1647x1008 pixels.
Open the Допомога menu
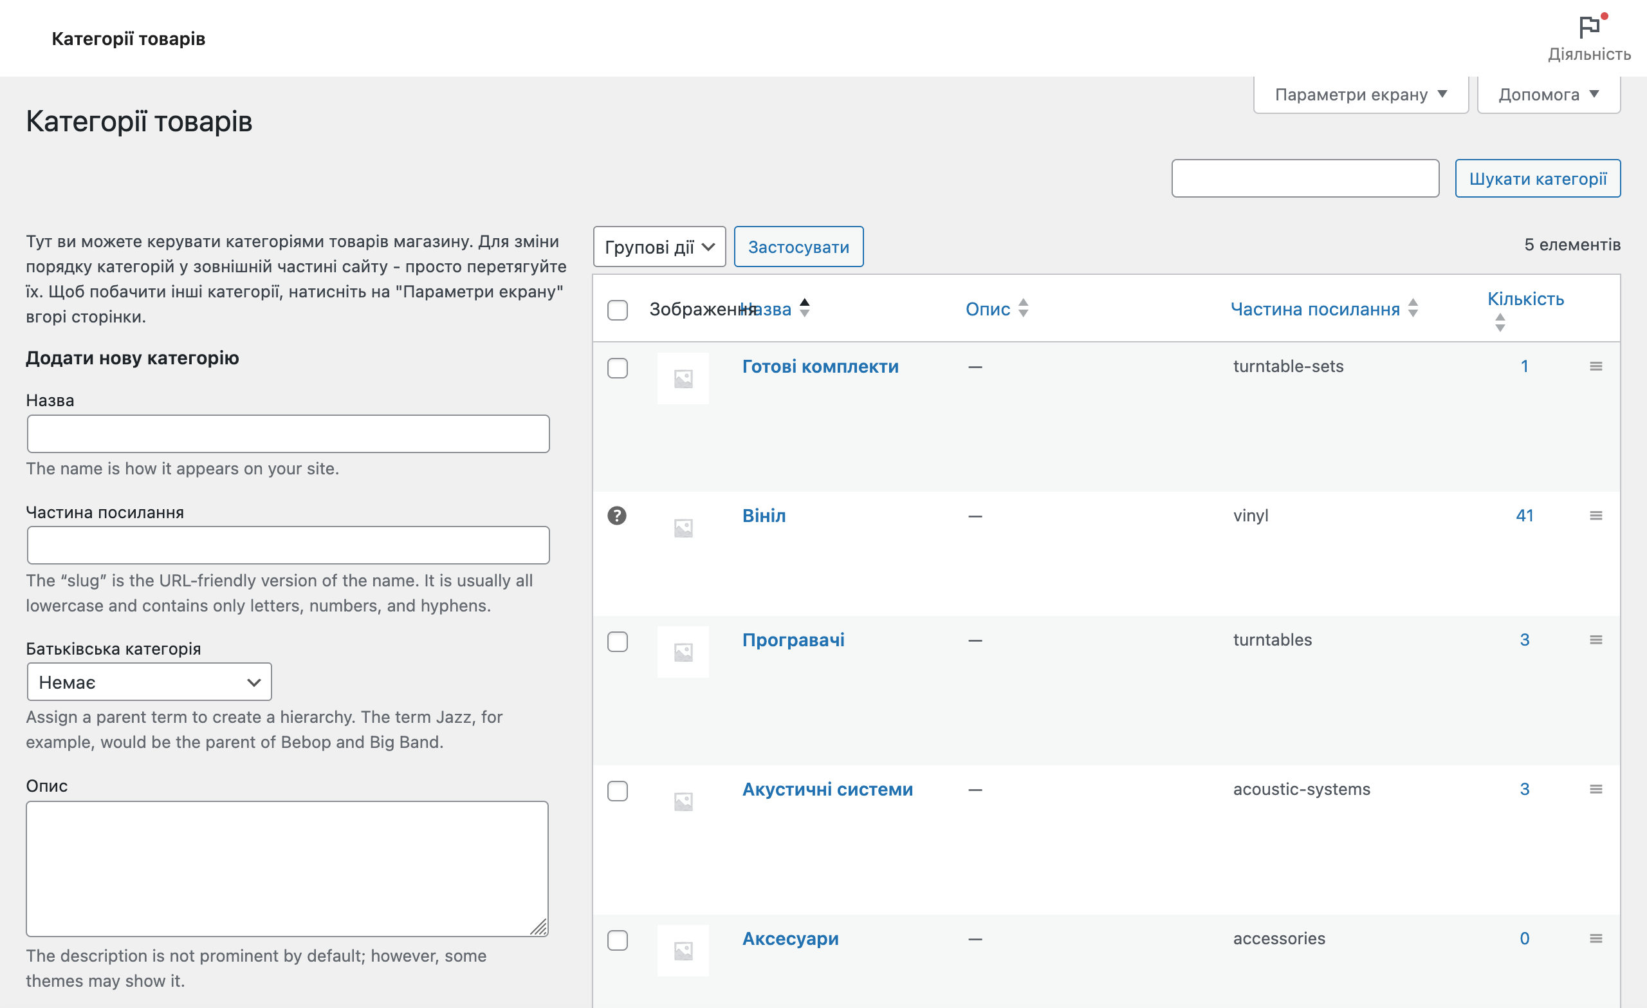point(1547,93)
